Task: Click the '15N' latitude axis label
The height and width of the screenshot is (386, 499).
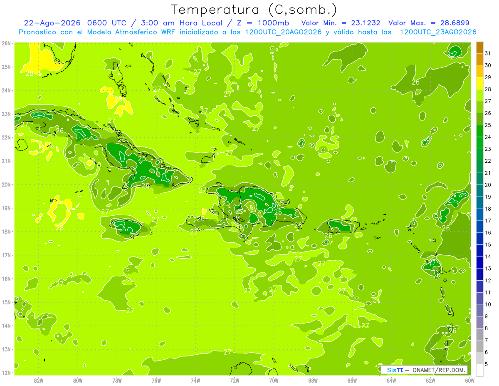Action: click(6, 302)
